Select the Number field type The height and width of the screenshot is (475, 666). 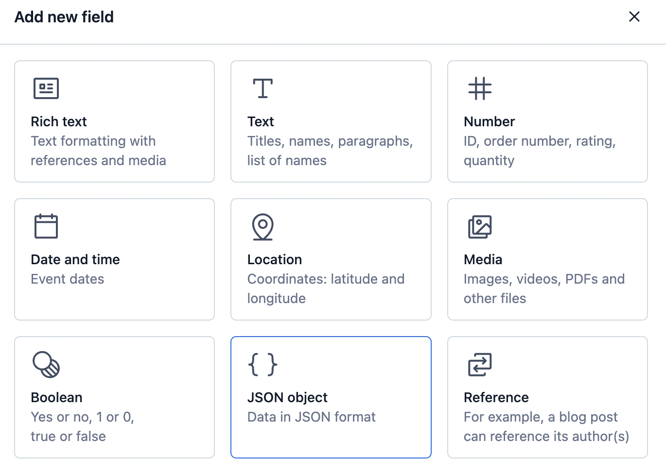click(x=547, y=121)
